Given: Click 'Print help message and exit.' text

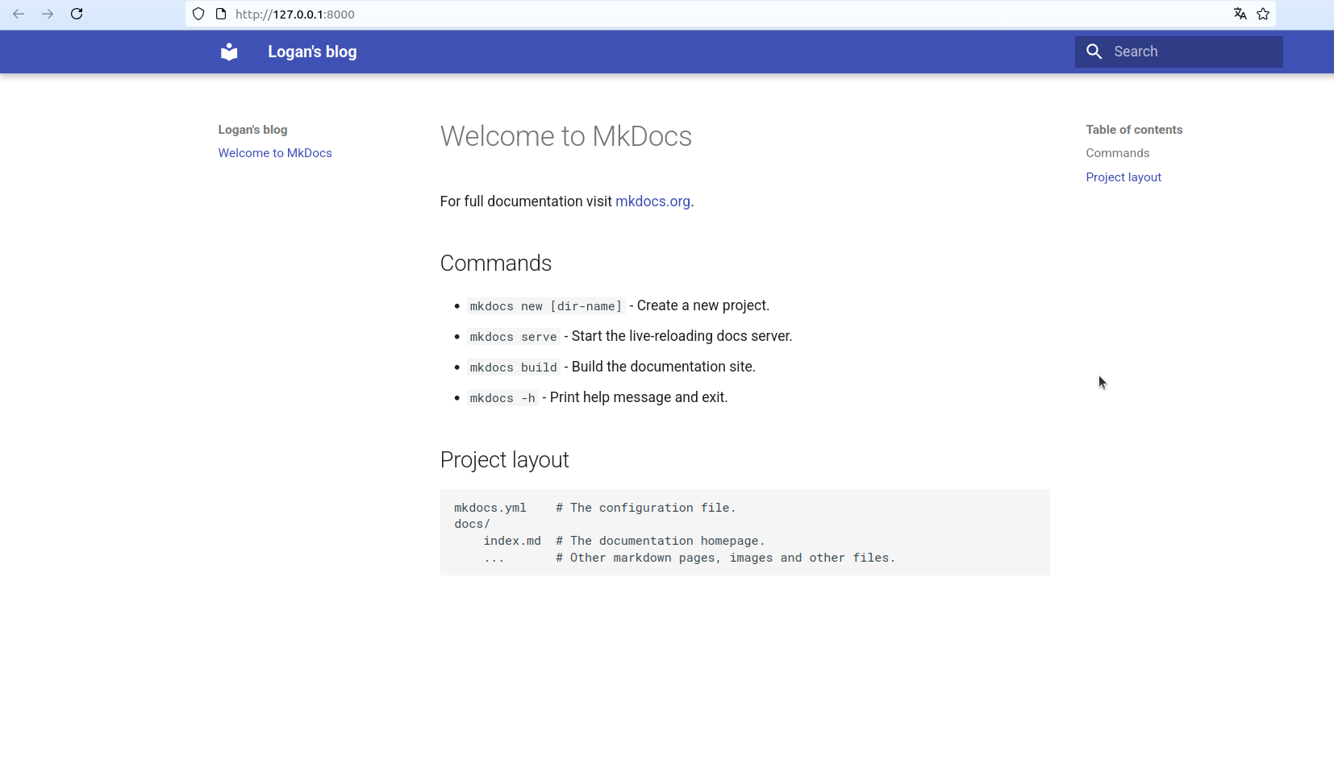Looking at the screenshot, I should (x=639, y=397).
